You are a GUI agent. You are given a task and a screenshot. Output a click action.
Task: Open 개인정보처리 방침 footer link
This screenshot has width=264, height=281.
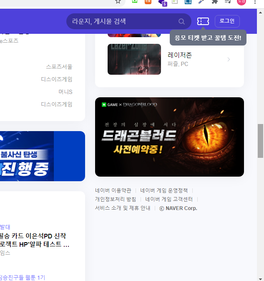click(116, 199)
